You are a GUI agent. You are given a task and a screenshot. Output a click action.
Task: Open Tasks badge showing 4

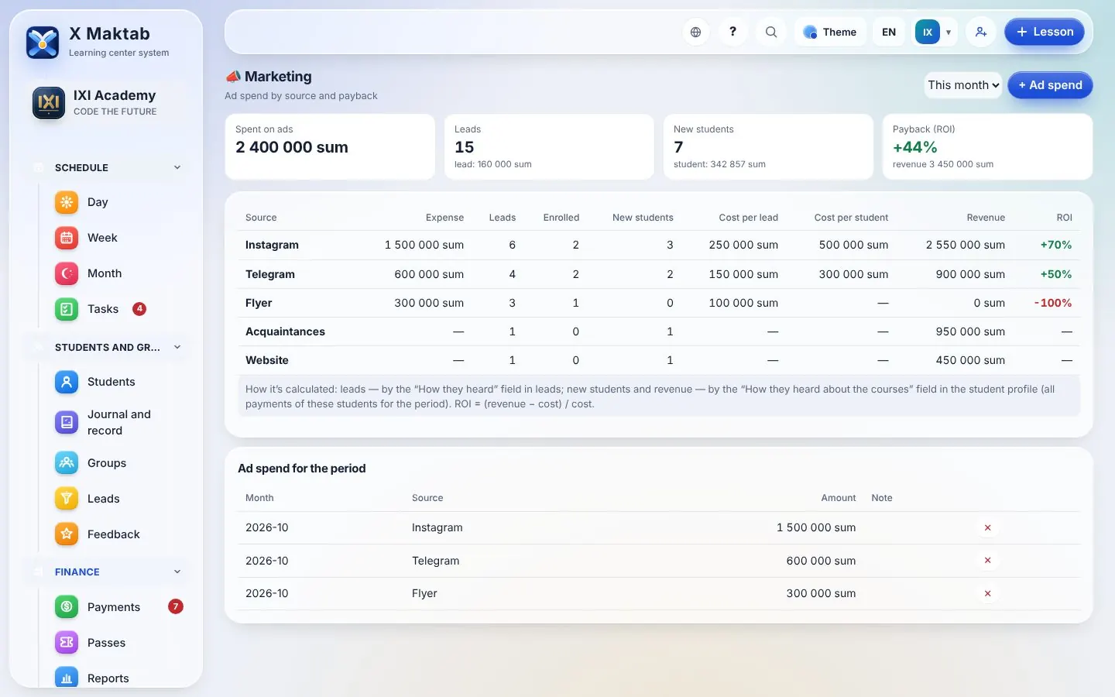139,309
